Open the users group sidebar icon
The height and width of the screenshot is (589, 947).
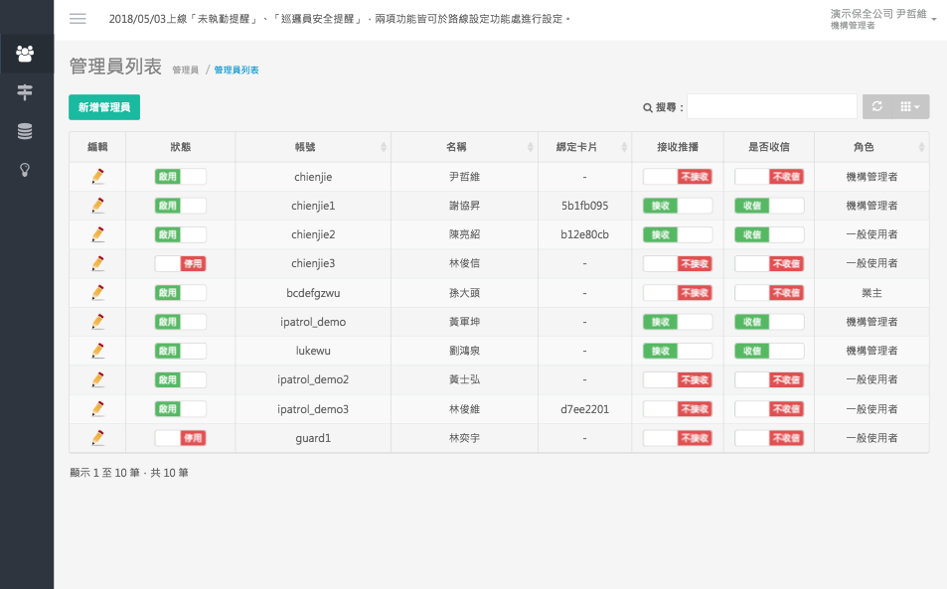[26, 54]
